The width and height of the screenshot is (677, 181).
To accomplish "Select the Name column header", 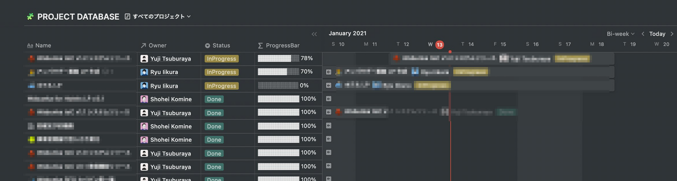I will coord(39,45).
